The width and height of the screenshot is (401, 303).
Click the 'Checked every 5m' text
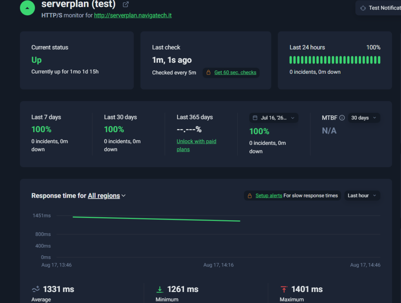point(174,73)
